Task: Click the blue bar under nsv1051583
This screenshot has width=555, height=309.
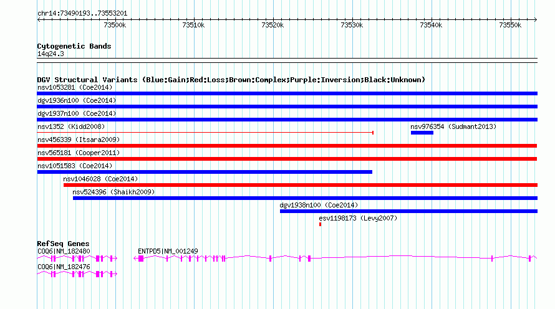Action: click(205, 172)
